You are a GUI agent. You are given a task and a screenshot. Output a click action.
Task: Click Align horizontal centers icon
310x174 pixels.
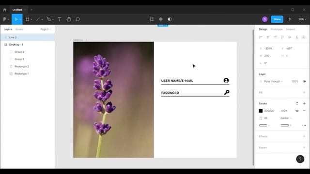[268, 37]
